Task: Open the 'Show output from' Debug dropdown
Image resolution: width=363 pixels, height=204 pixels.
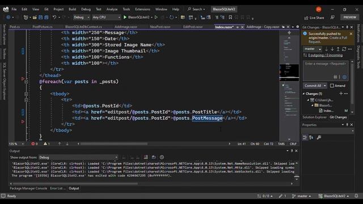Action: point(78,158)
